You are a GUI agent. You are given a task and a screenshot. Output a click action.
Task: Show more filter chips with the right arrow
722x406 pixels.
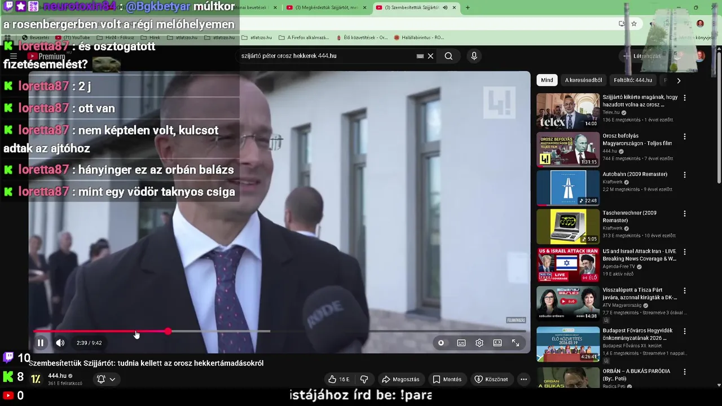[679, 80]
